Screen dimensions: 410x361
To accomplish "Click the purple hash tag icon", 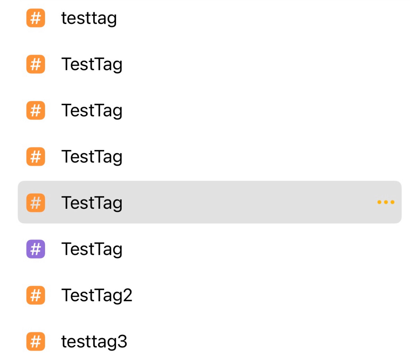I will [x=35, y=249].
